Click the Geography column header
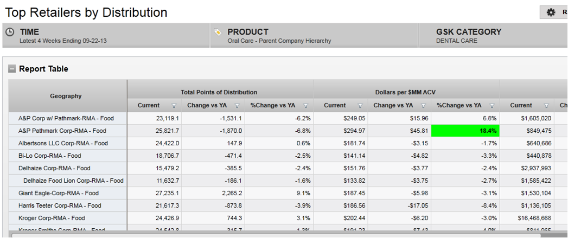Viewport: 568px width, 238px height. point(66,96)
